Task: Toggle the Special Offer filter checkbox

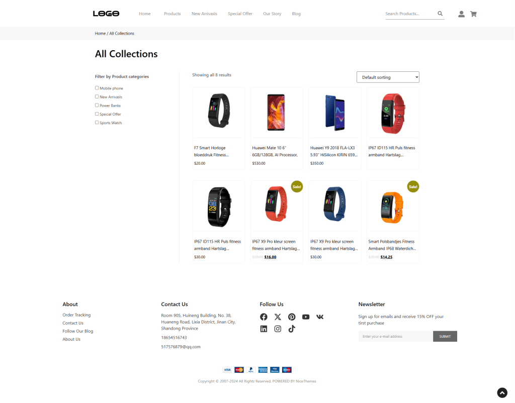Action: click(x=97, y=114)
